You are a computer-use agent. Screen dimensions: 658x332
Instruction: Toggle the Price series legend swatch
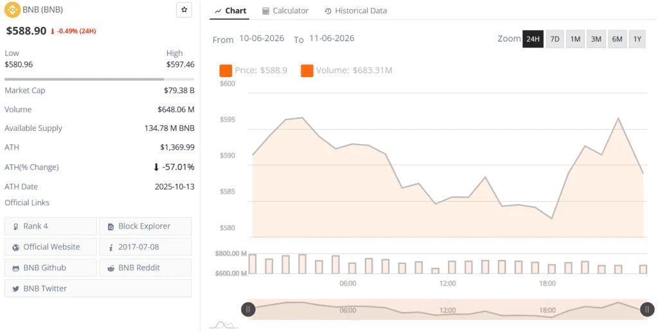click(226, 71)
